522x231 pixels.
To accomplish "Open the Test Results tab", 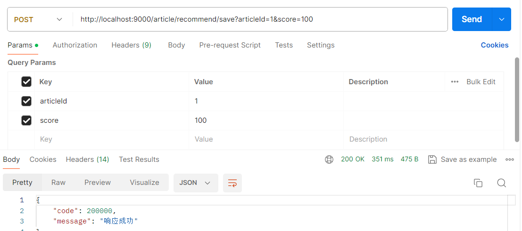I will 139,159.
